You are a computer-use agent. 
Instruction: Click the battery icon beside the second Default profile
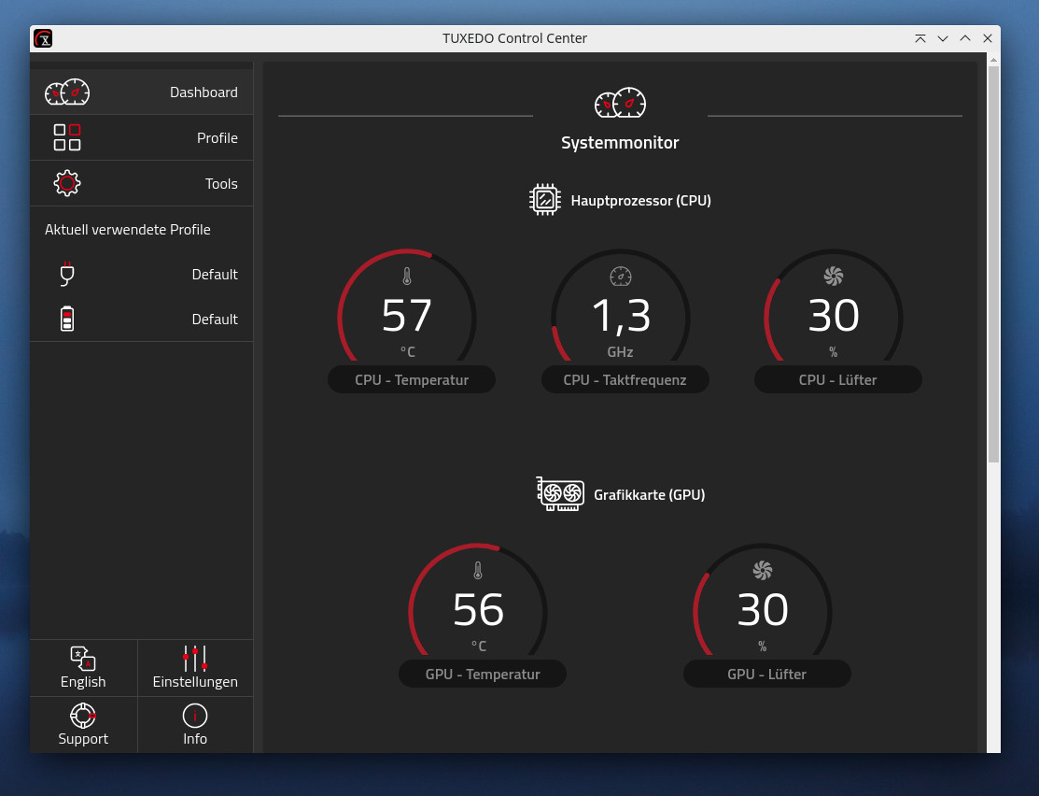tap(66, 319)
